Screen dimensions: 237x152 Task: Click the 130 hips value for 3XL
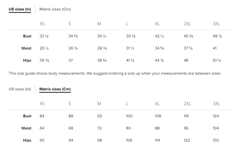(x=216, y=140)
